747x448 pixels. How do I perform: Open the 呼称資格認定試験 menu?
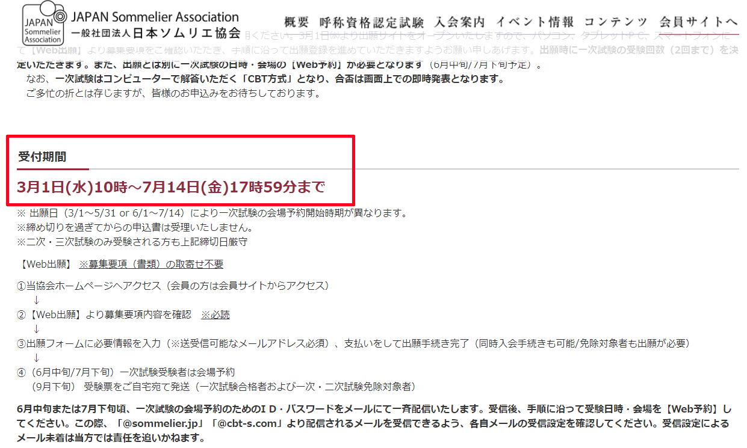point(372,23)
